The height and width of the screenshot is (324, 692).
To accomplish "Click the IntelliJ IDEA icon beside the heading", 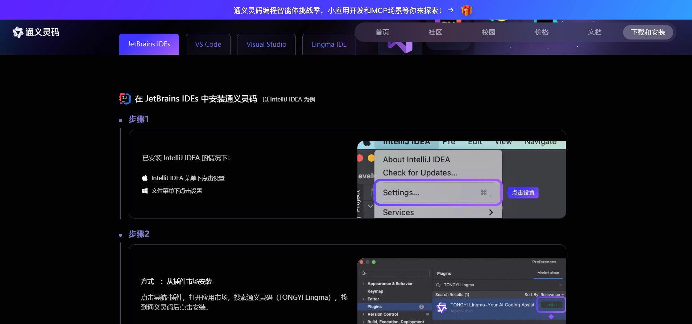I will 125,99.
